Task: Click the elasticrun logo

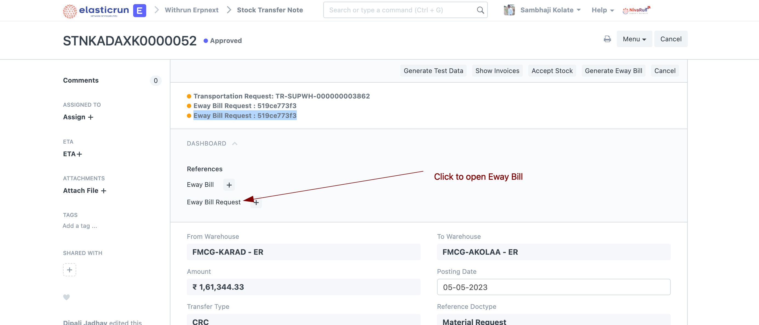Action: tap(96, 11)
